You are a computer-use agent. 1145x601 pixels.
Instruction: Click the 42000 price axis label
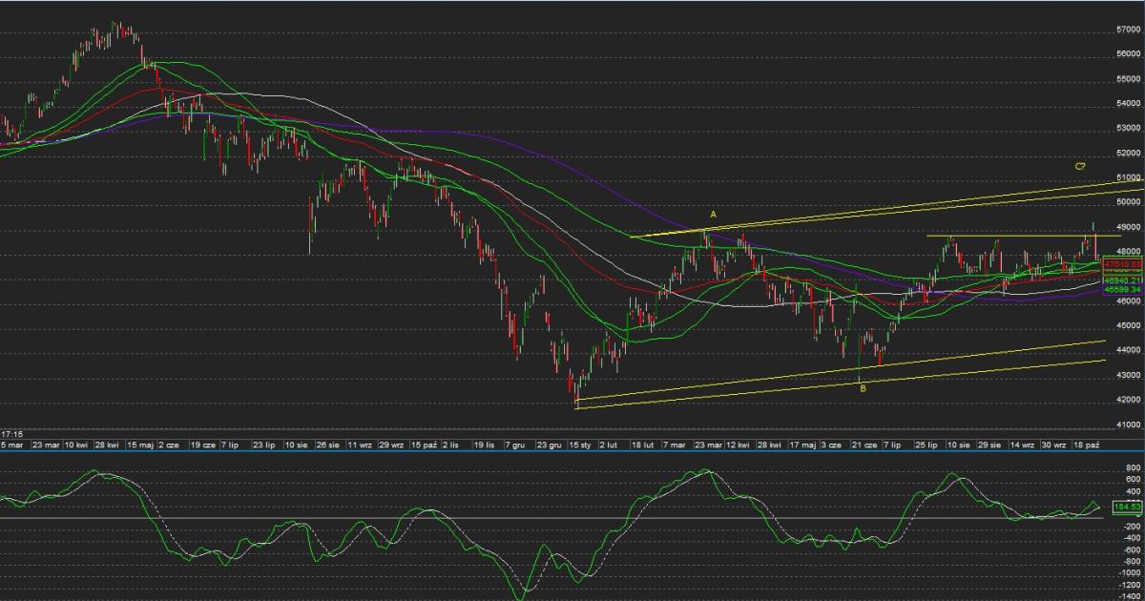(1128, 400)
